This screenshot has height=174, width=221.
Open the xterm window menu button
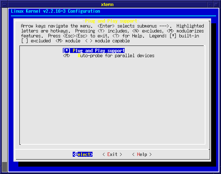(x=4, y=4)
